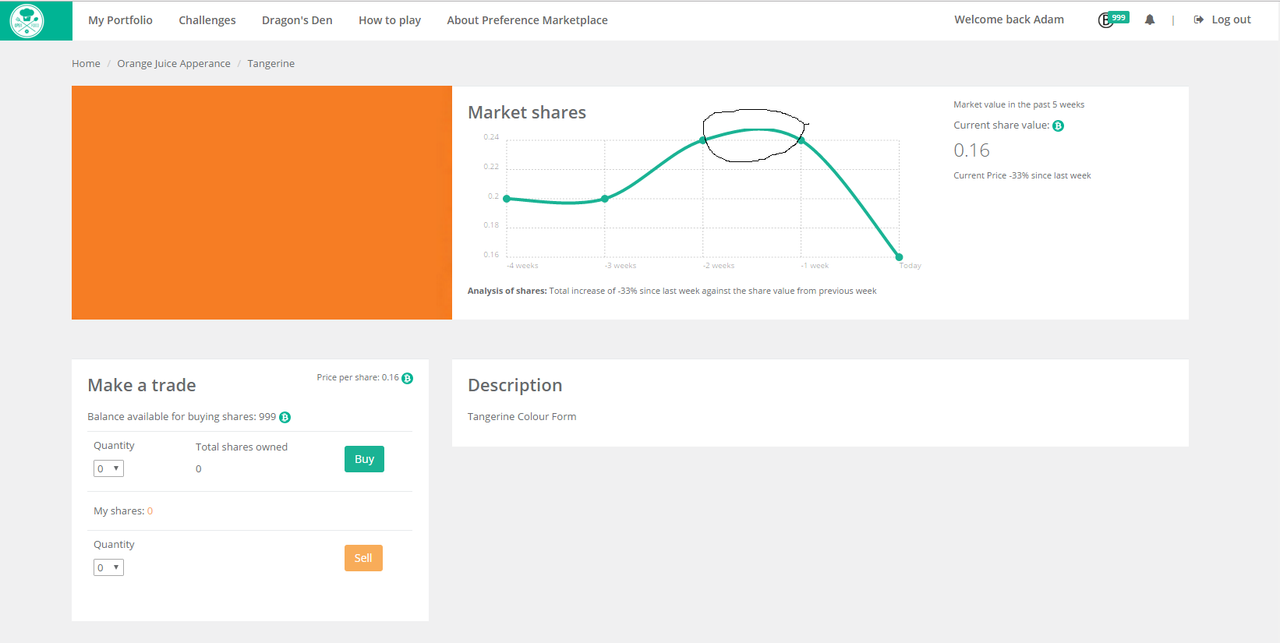
Task: Click the Log out arrow icon
Action: pos(1198,20)
